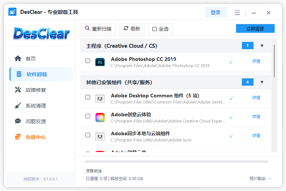
Task: Click the 立即清理 button
Action: point(255,28)
